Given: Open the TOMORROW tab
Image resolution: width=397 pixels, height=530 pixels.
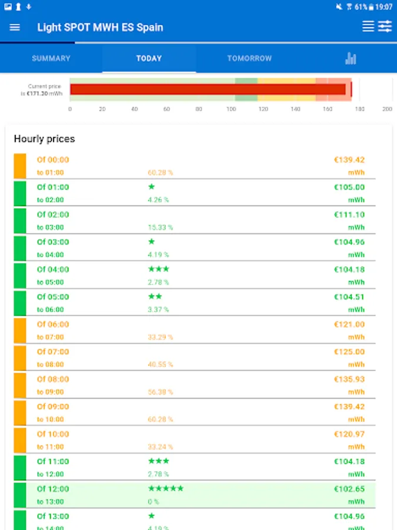Looking at the screenshot, I should 249,58.
